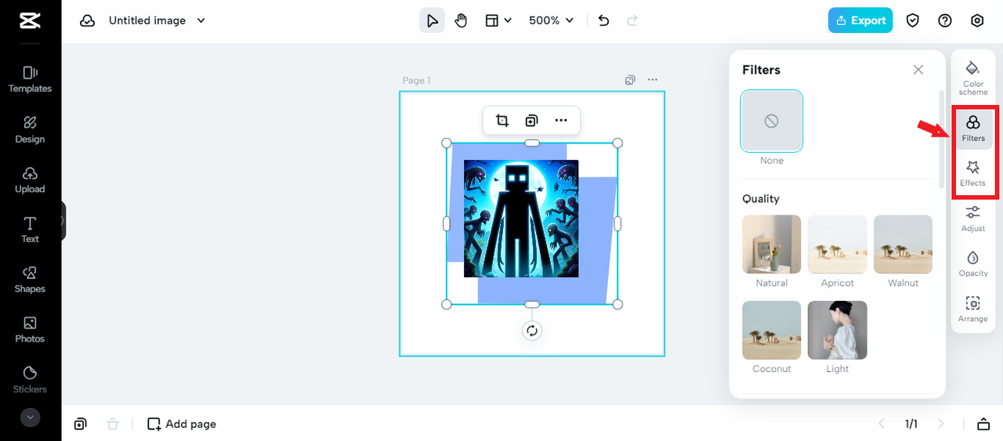Duplicate Page 1 using the page header icon
Screen dimensions: 1003x441
(630, 80)
